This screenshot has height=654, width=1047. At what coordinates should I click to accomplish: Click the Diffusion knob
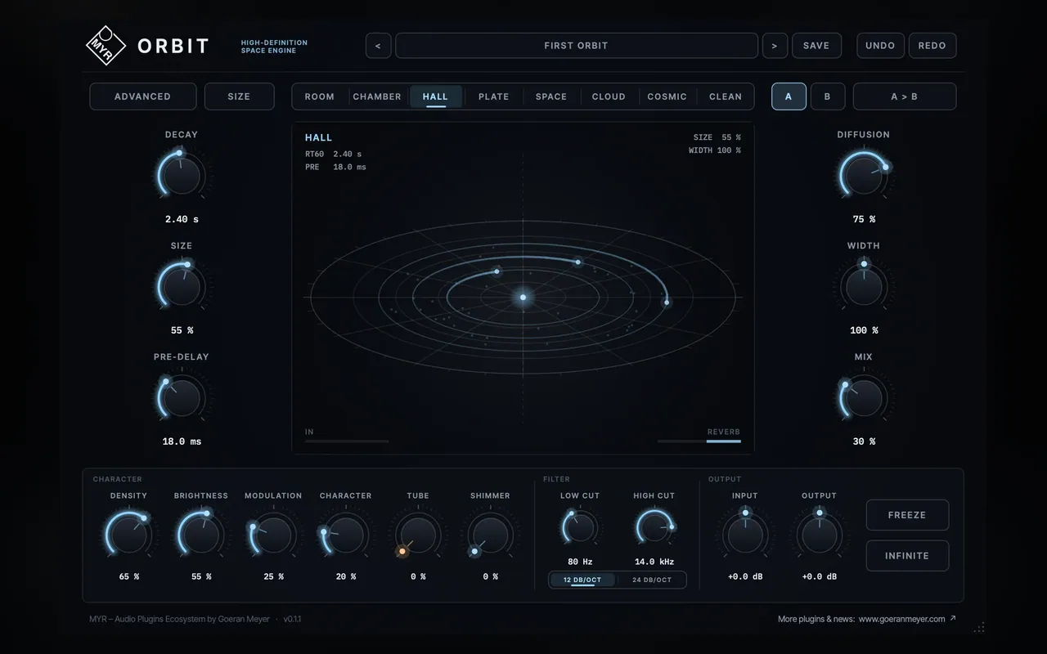pos(864,175)
